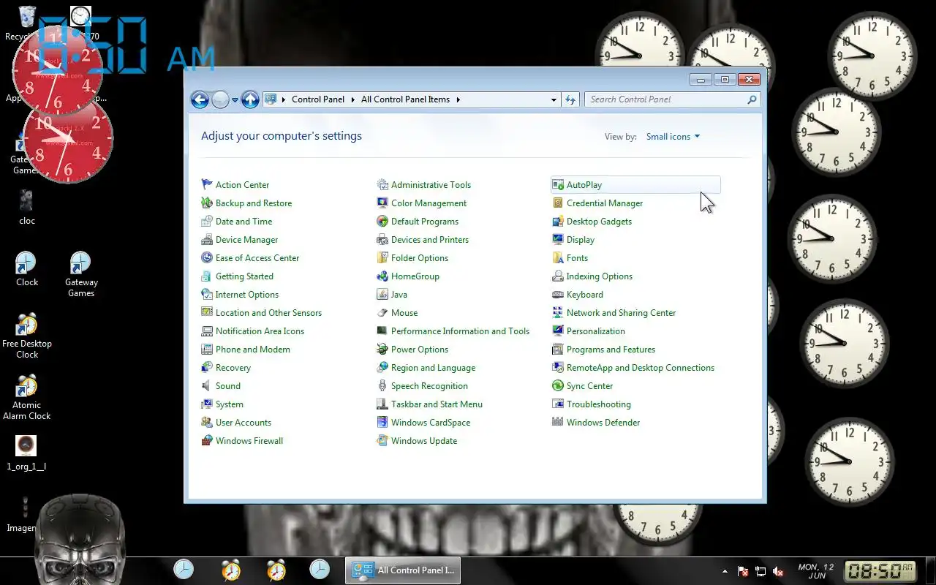Select the Device Manager icon
The image size is (936, 585).
(x=207, y=240)
